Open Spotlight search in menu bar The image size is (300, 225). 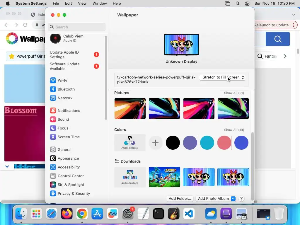[x=238, y=4]
